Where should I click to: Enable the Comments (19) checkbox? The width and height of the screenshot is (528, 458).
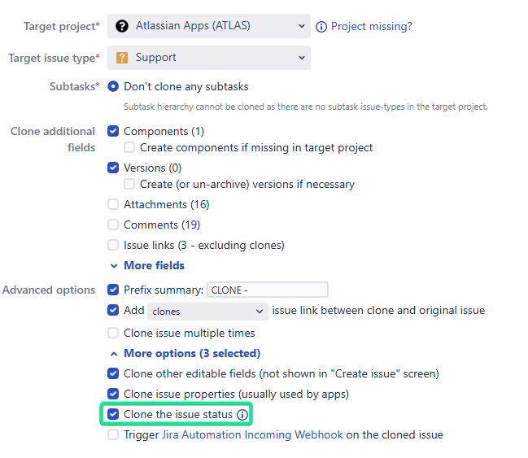(x=113, y=225)
